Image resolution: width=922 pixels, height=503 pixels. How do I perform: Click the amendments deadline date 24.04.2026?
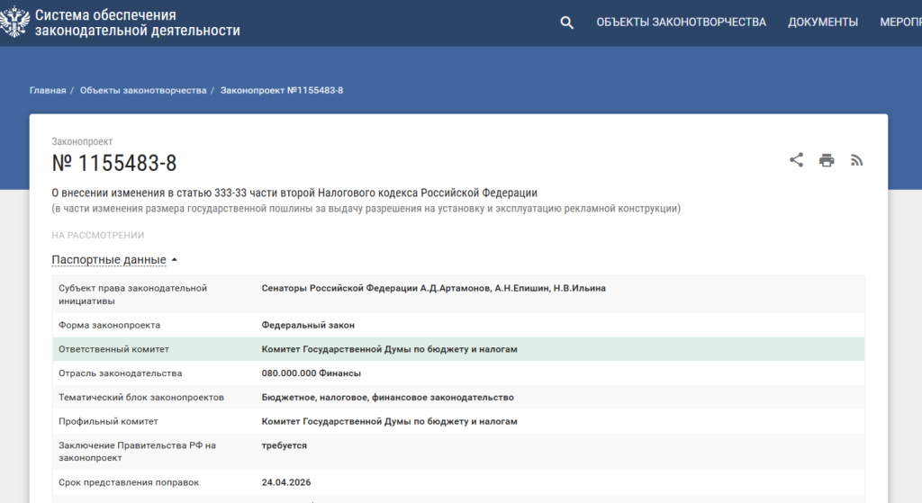point(285,482)
